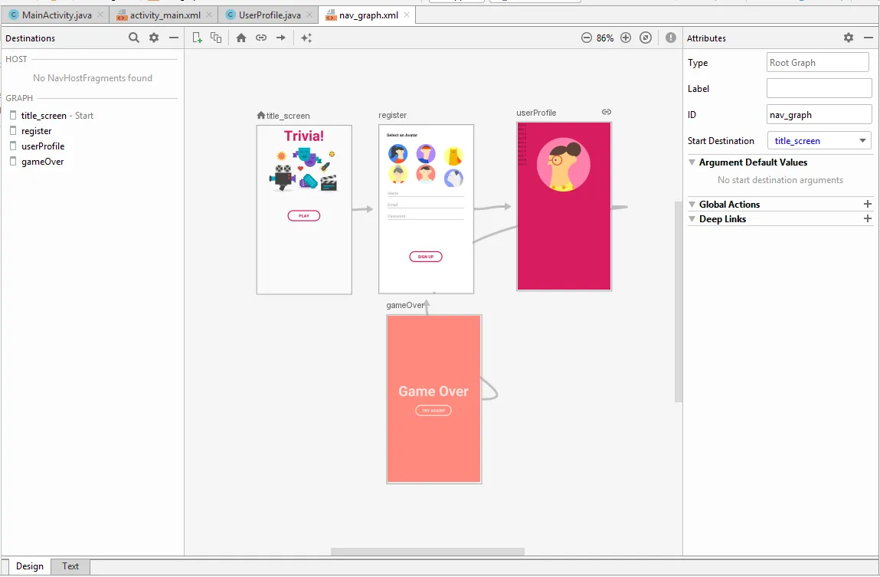Click the Nest in Graph icon
Image resolution: width=880 pixels, height=577 pixels.
[217, 38]
